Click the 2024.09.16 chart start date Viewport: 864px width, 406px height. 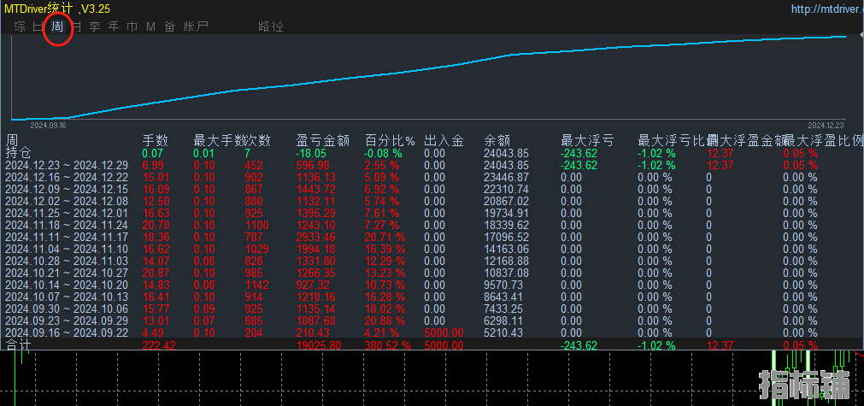coord(48,125)
